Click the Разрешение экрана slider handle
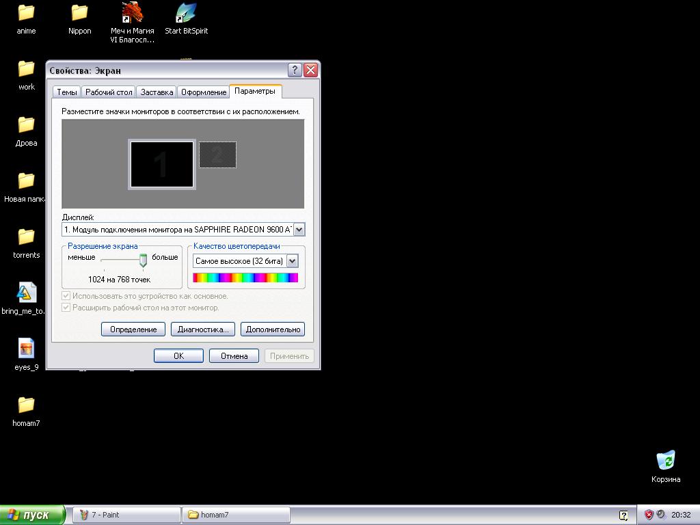The image size is (700, 525). pyautogui.click(x=143, y=260)
